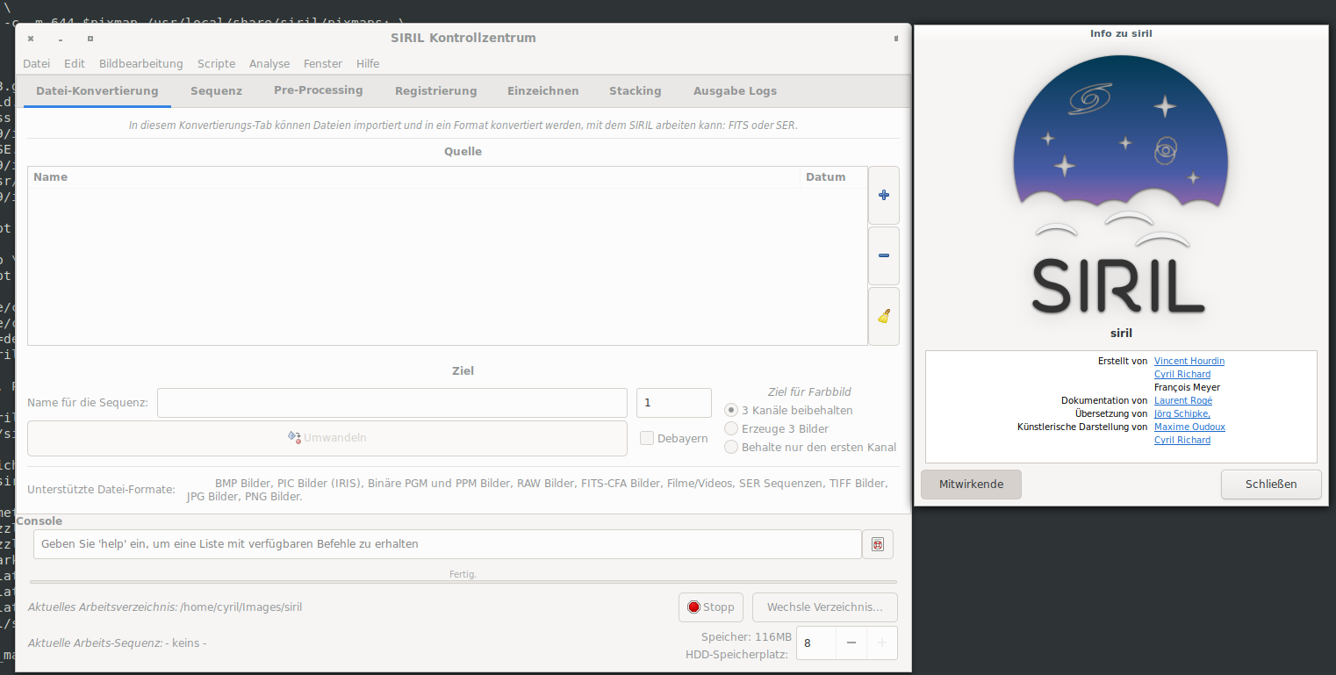Open Laurent Rogé documentation link
Viewport: 1336px width, 675px height.
pos(1183,400)
